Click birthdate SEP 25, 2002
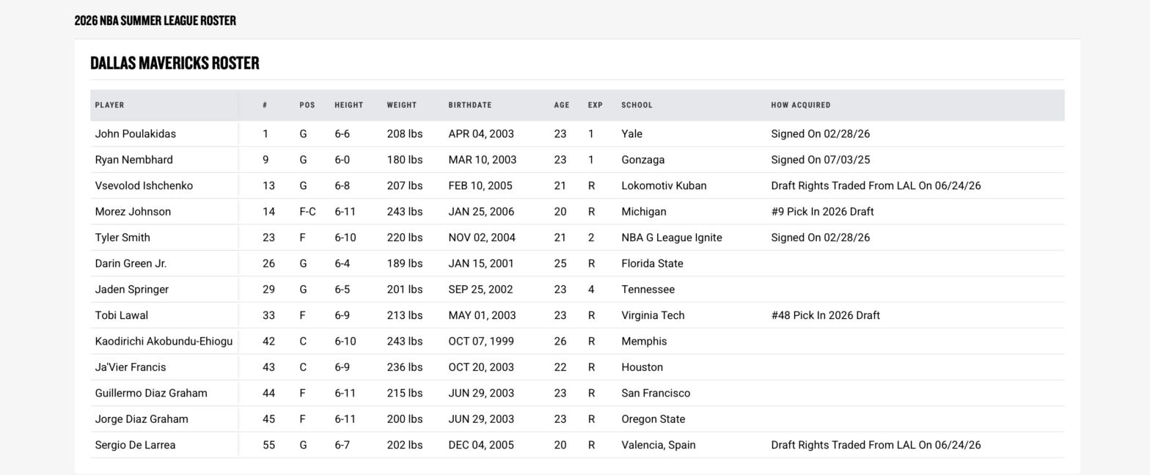This screenshot has height=475, width=1150. click(x=480, y=290)
